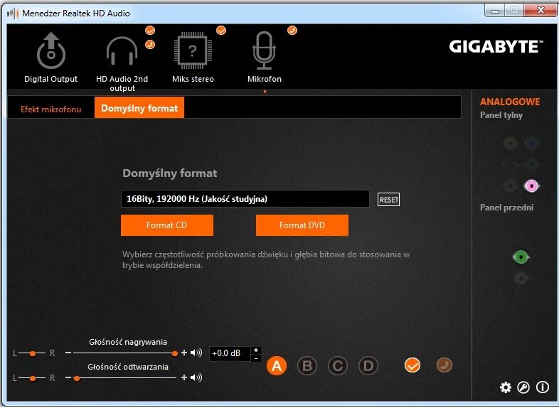Switch to the Domyślny format tab
This screenshot has height=408, width=559.
[139, 108]
